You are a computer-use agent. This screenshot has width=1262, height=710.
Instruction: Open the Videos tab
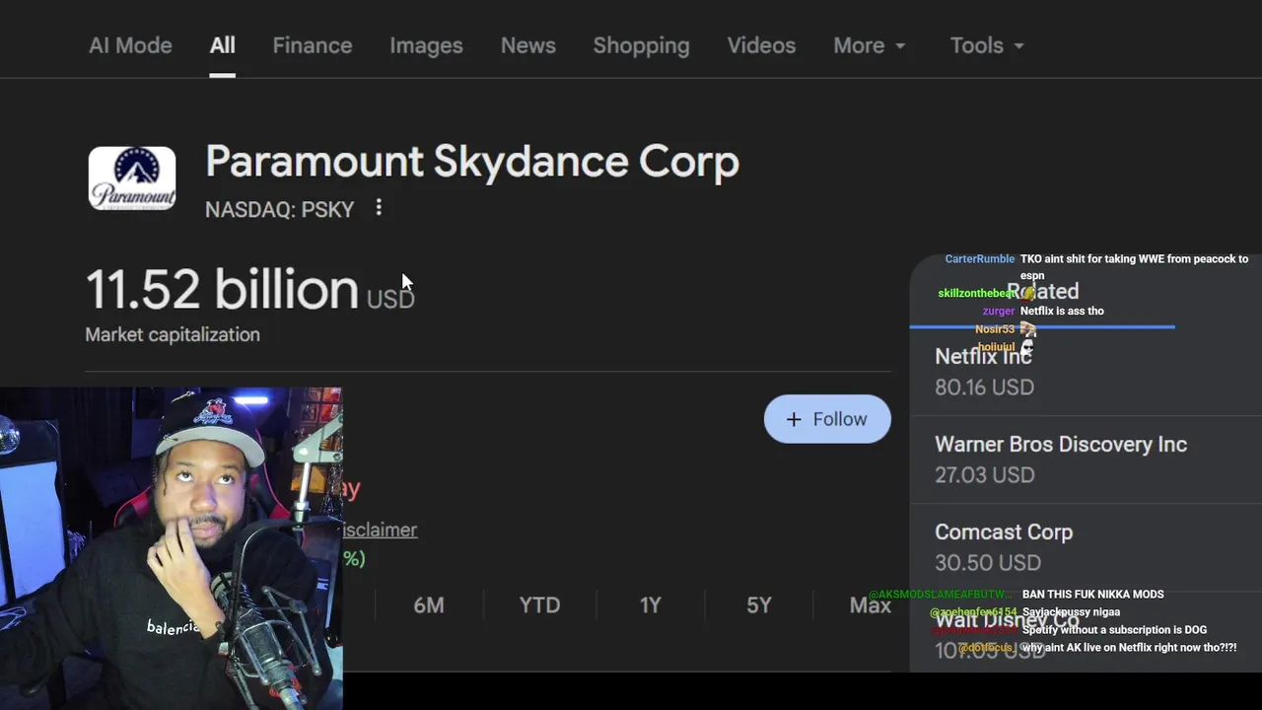point(761,45)
